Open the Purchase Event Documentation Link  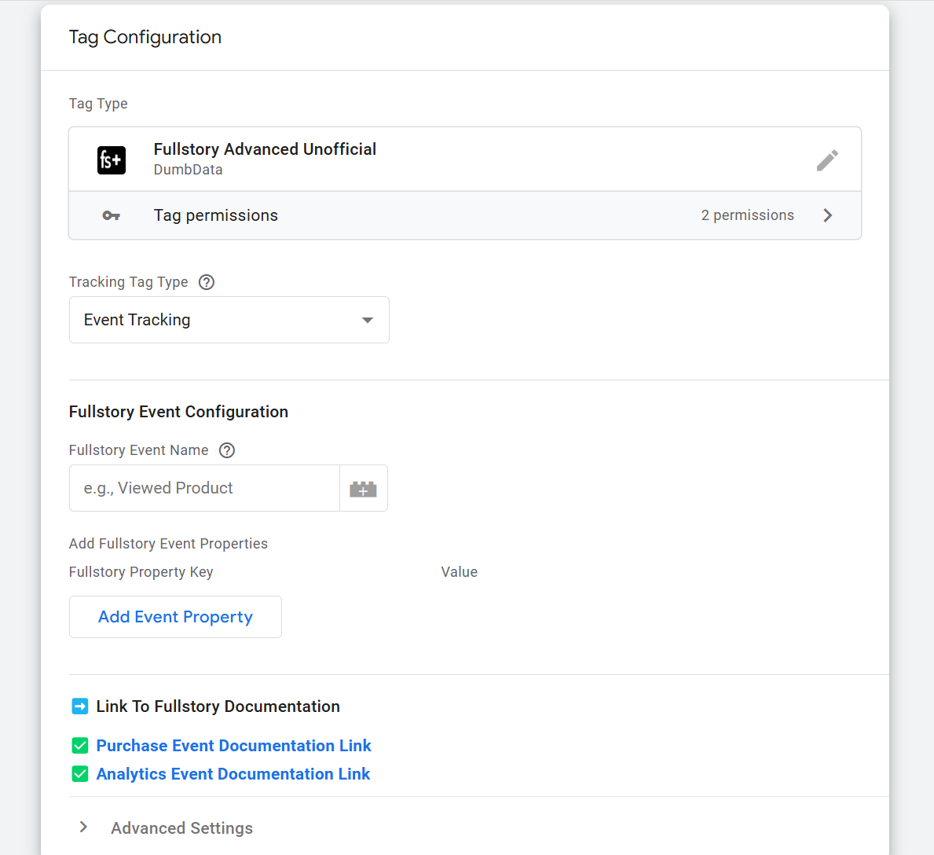tap(233, 745)
